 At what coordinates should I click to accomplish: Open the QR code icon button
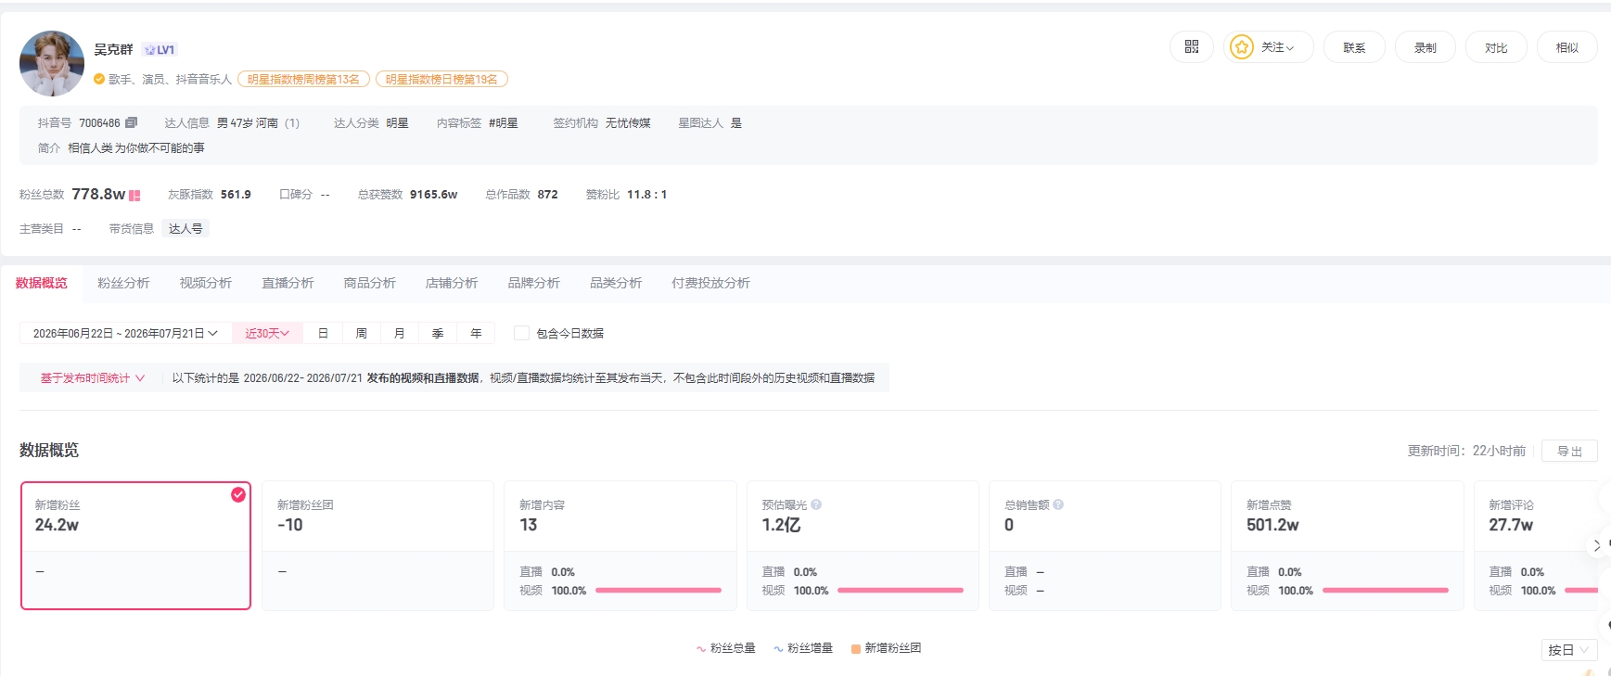1192,46
